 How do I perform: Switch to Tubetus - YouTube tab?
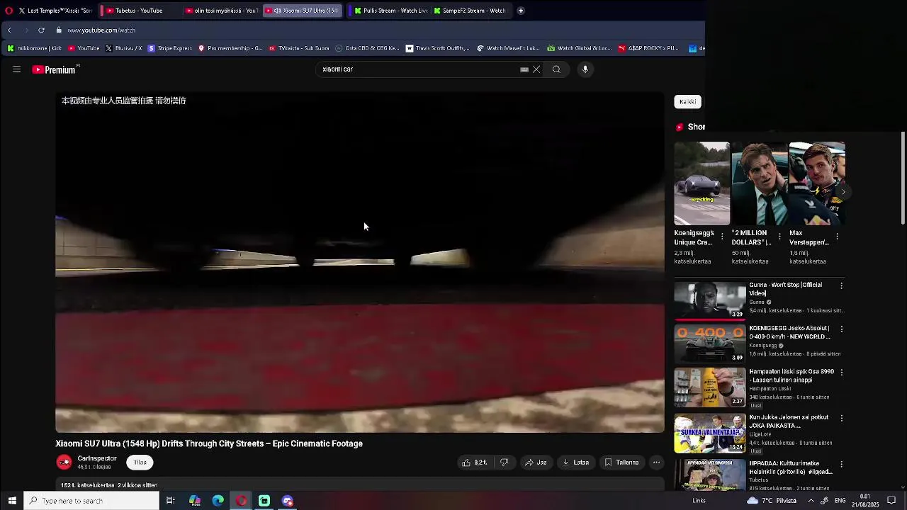[139, 11]
